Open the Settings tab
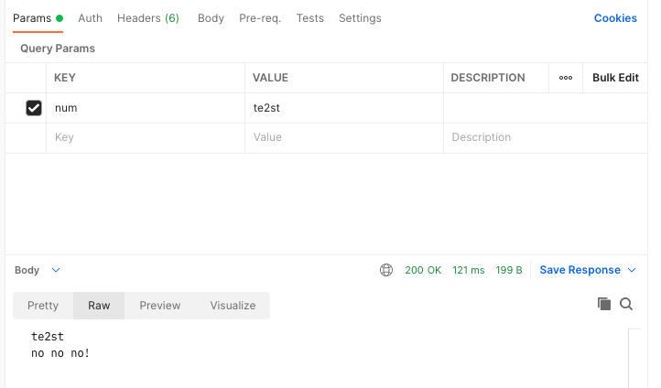 pos(360,18)
